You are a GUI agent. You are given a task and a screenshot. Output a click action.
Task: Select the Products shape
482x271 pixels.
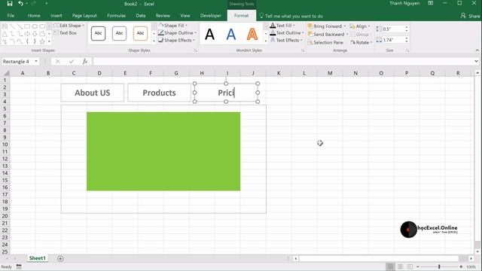[x=159, y=93]
